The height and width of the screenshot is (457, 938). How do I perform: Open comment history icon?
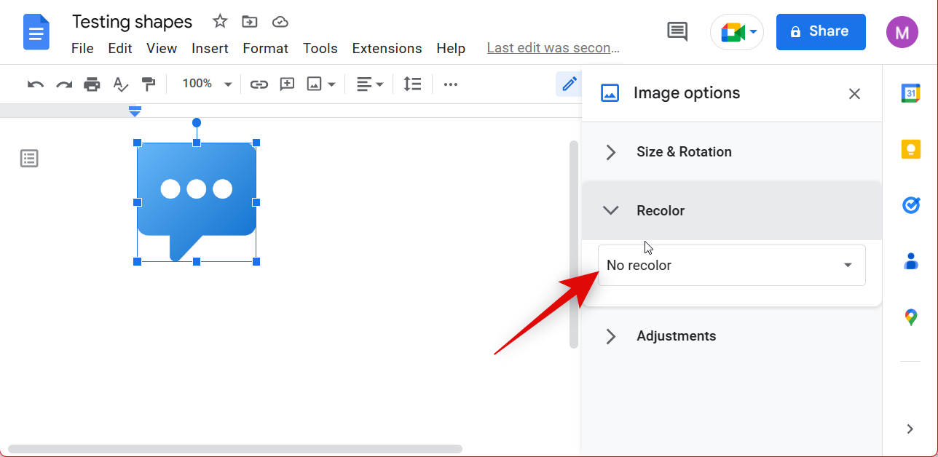click(x=677, y=31)
